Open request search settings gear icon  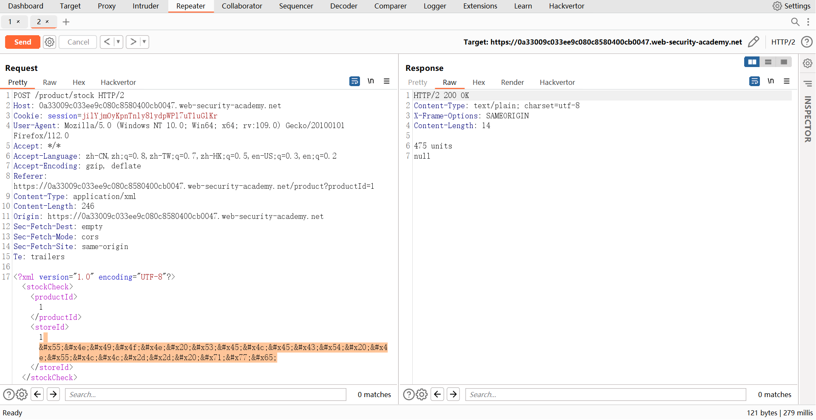tap(22, 395)
